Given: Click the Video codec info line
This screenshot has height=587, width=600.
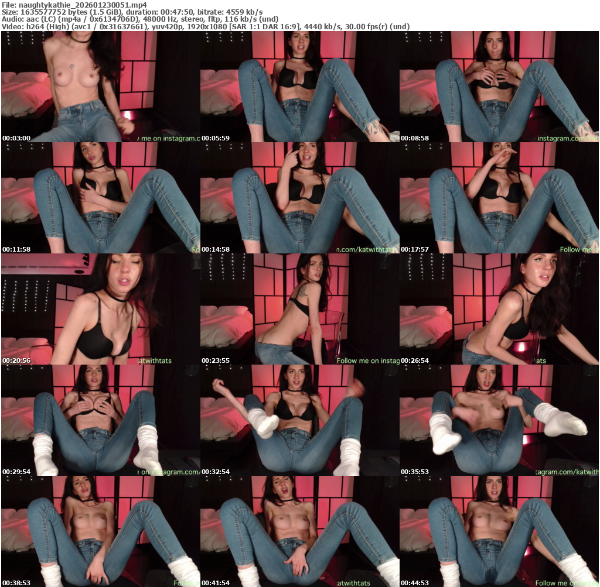Looking at the screenshot, I should [x=205, y=26].
